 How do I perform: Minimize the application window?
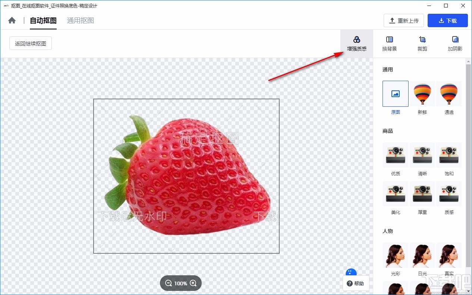429,6
